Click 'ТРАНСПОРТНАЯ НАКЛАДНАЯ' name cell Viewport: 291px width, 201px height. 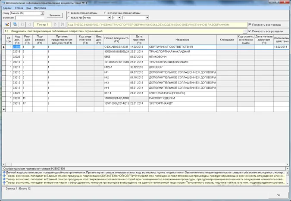182,52
